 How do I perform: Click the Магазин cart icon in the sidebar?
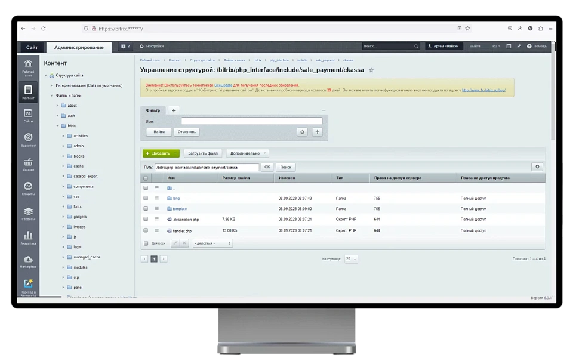28,163
